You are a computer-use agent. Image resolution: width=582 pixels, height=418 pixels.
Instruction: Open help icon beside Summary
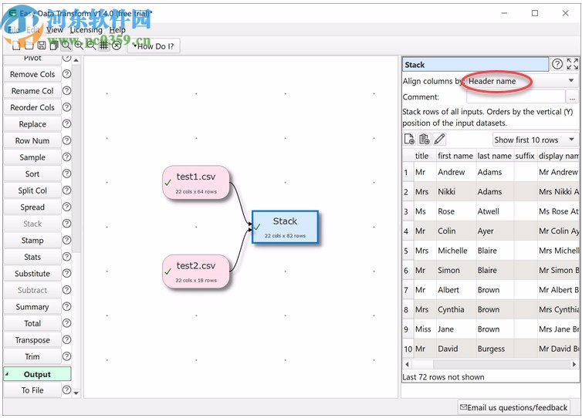(66, 306)
